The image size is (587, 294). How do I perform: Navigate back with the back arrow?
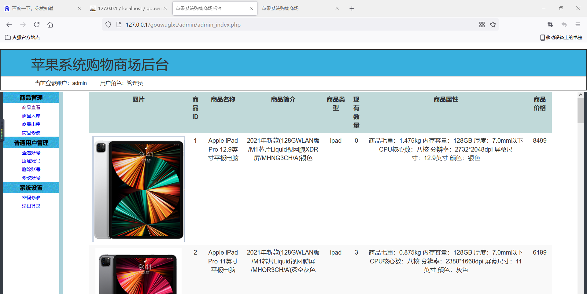[x=9, y=24]
